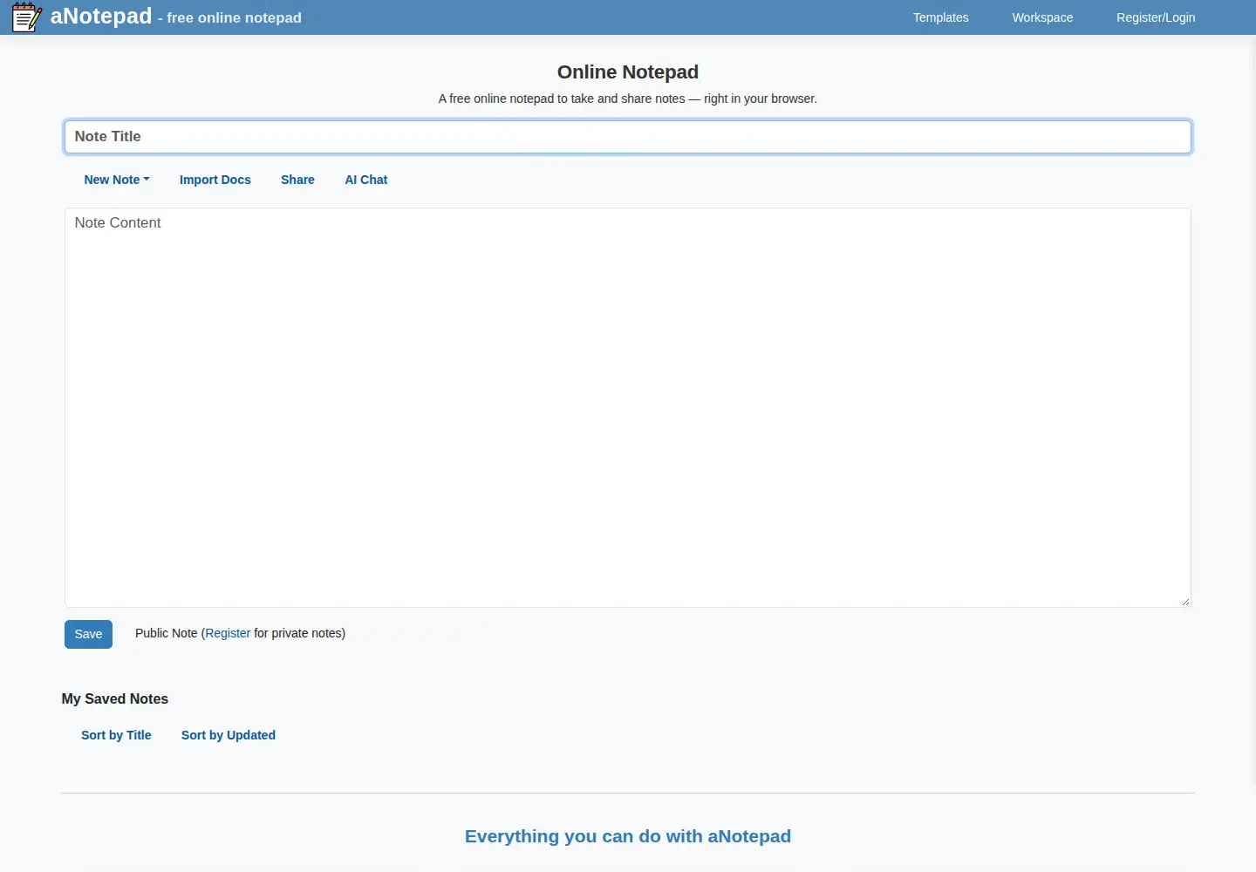Save the current note

click(88, 634)
